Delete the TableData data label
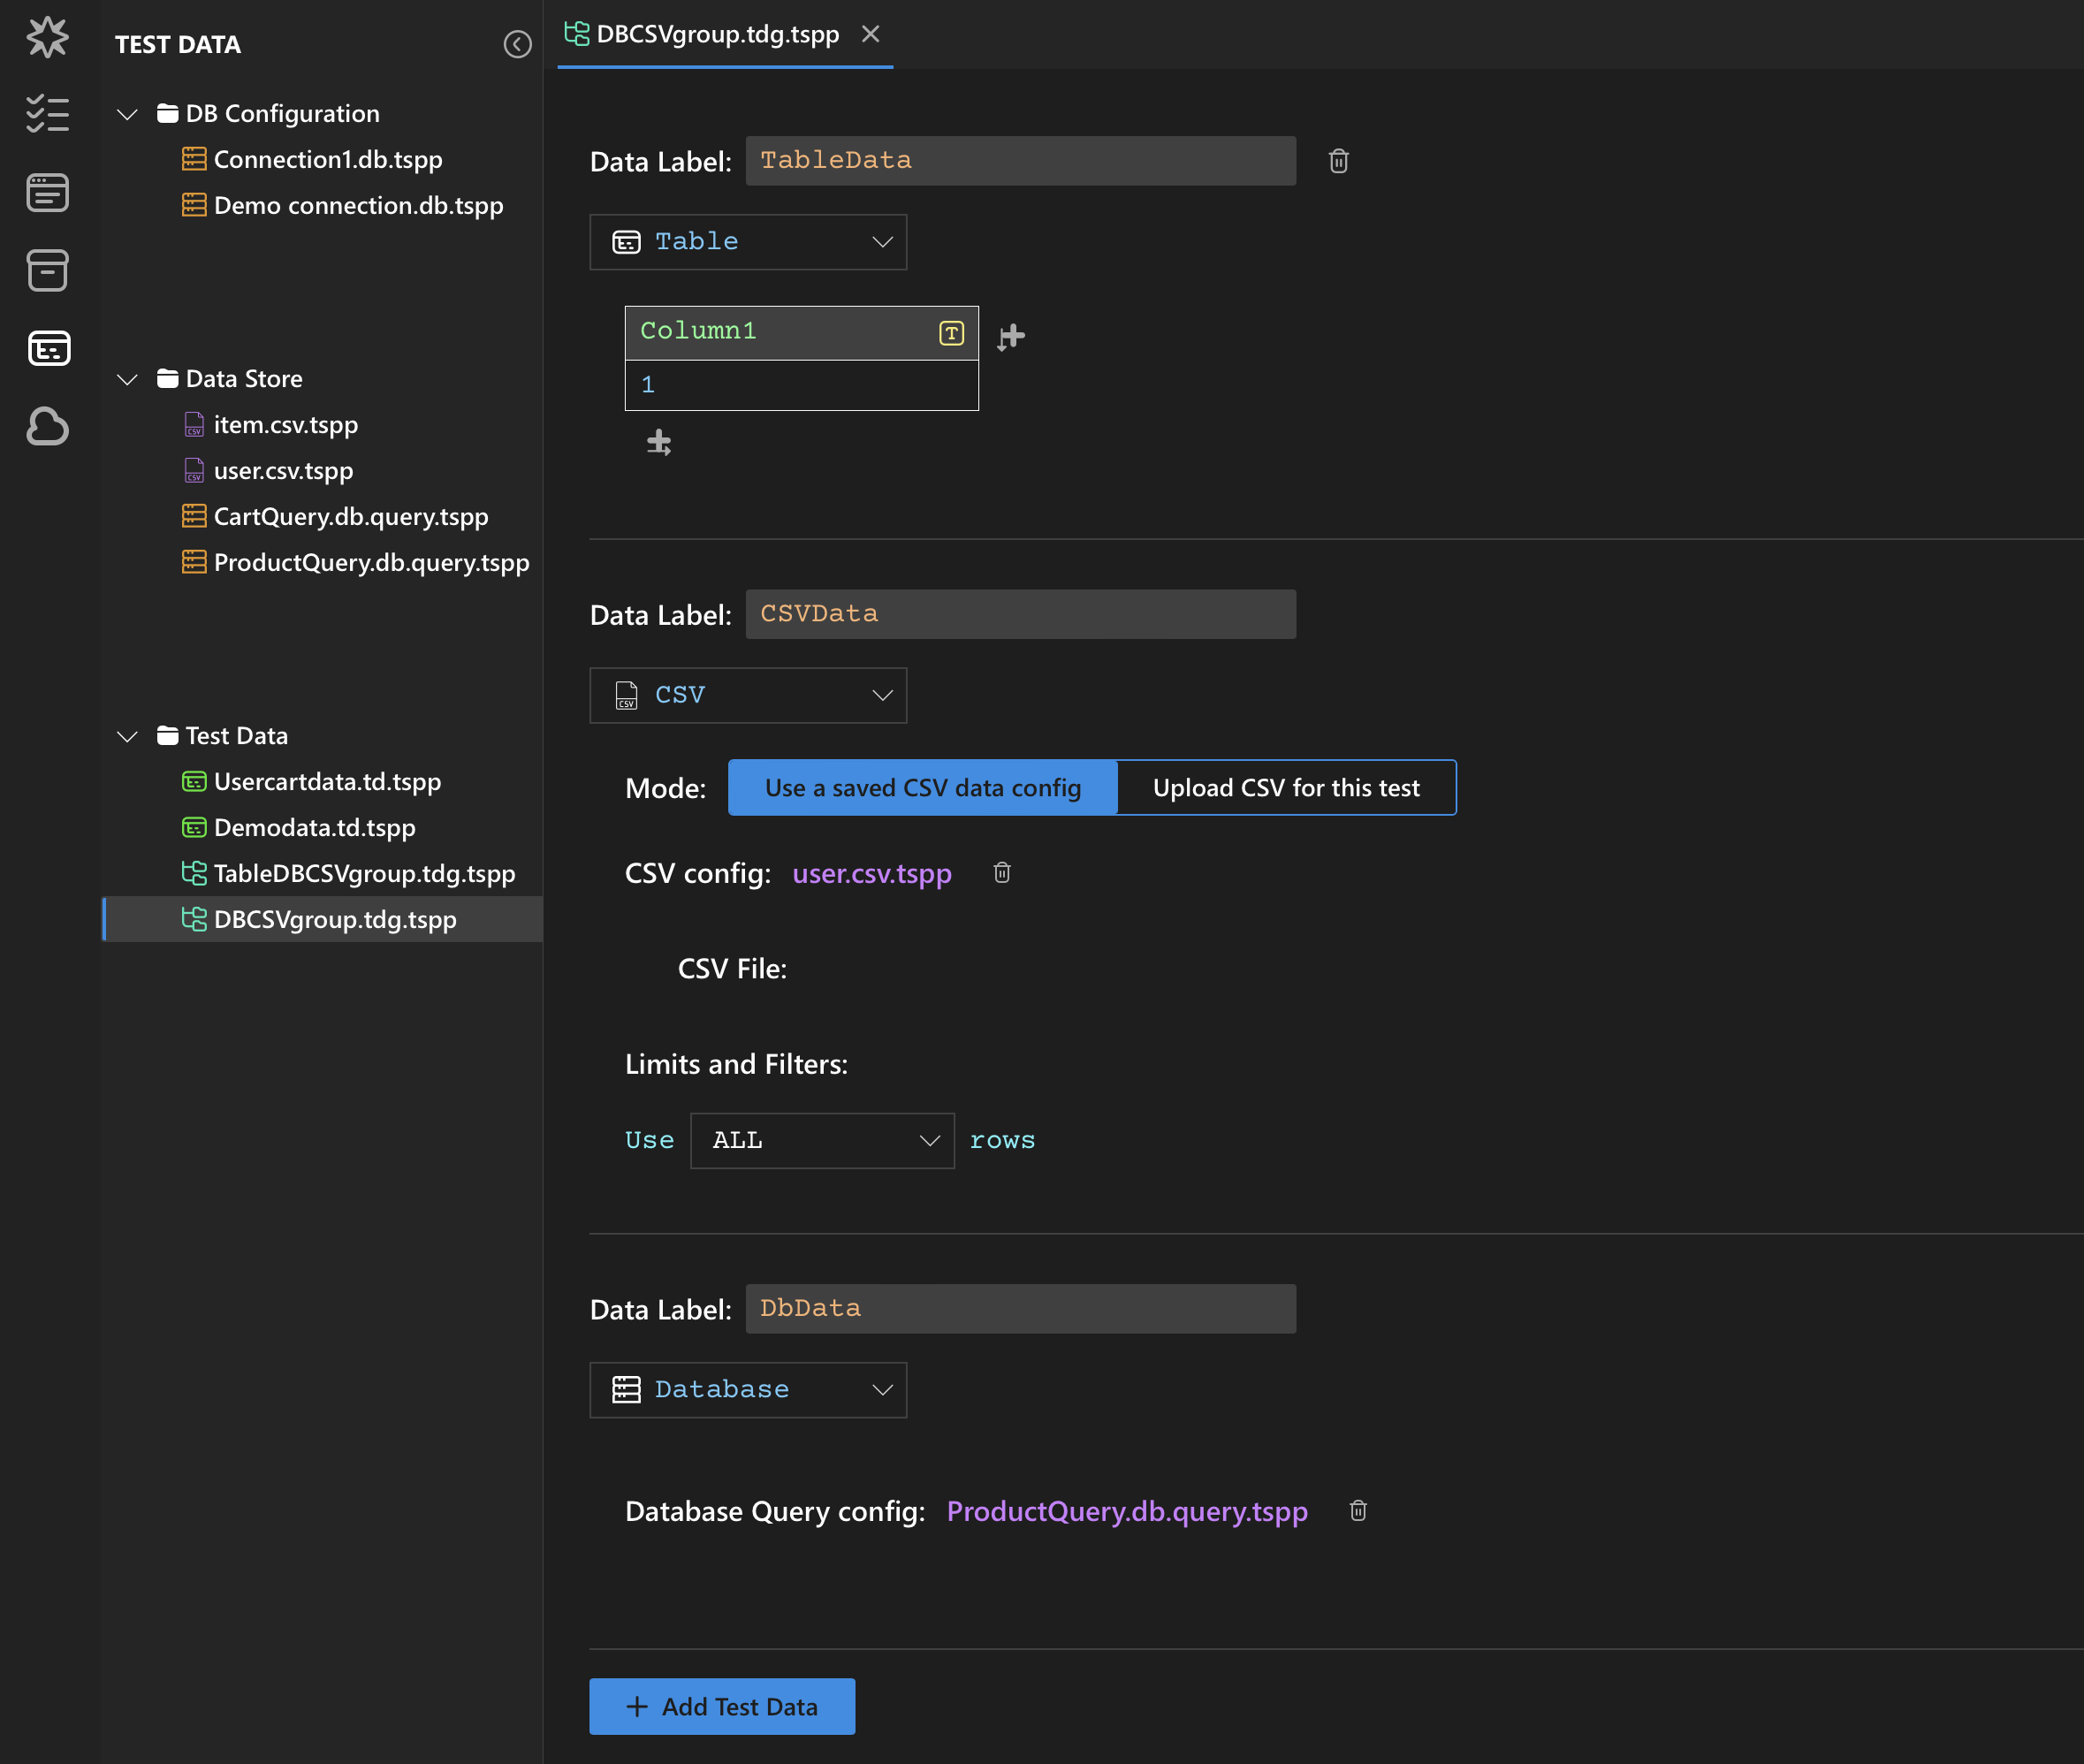2084x1764 pixels. [x=1338, y=161]
